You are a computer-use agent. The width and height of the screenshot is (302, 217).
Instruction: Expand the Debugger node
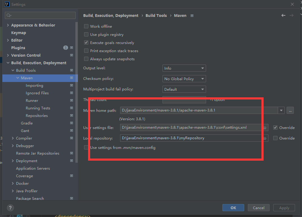(x=13, y=146)
